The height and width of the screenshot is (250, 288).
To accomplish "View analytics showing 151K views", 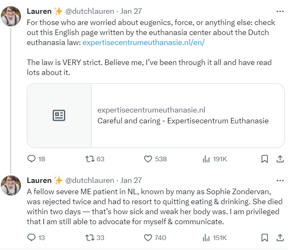I will pyautogui.click(x=206, y=238).
